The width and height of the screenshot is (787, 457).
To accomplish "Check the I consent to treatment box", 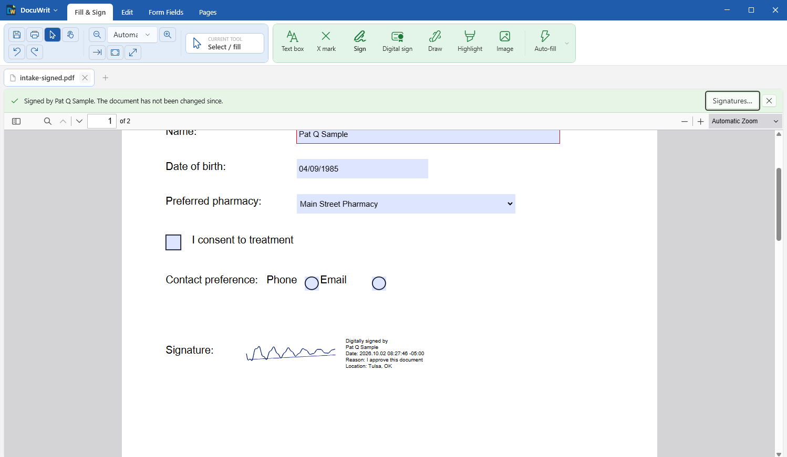I will tap(173, 242).
